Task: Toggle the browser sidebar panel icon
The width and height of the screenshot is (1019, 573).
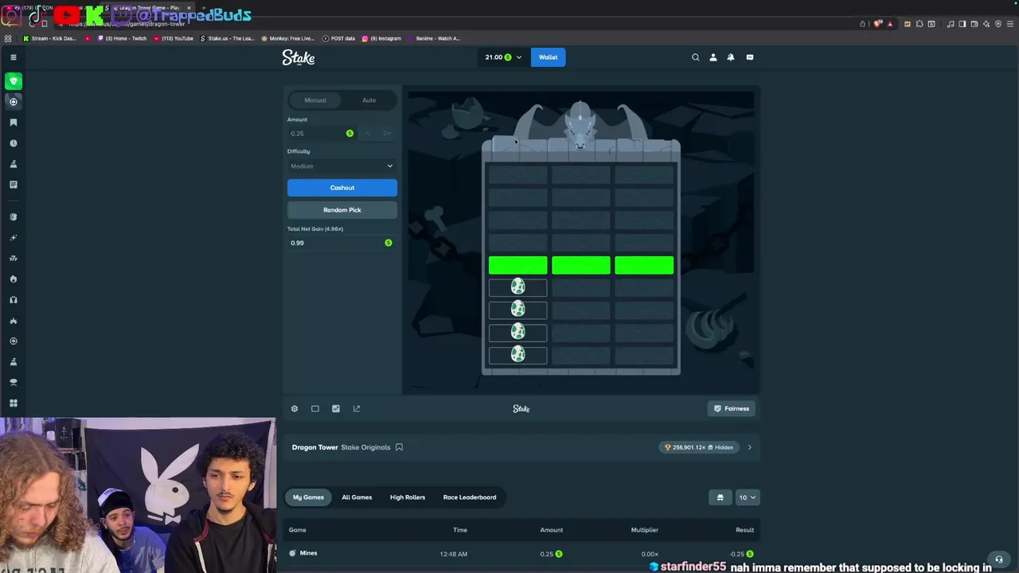Action: pos(962,24)
